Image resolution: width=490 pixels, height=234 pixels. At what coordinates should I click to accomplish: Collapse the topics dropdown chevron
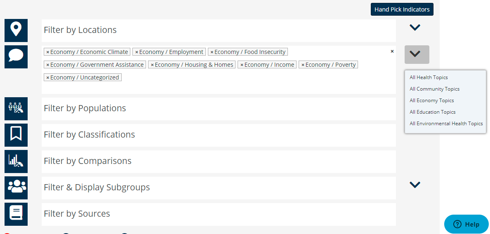click(417, 55)
